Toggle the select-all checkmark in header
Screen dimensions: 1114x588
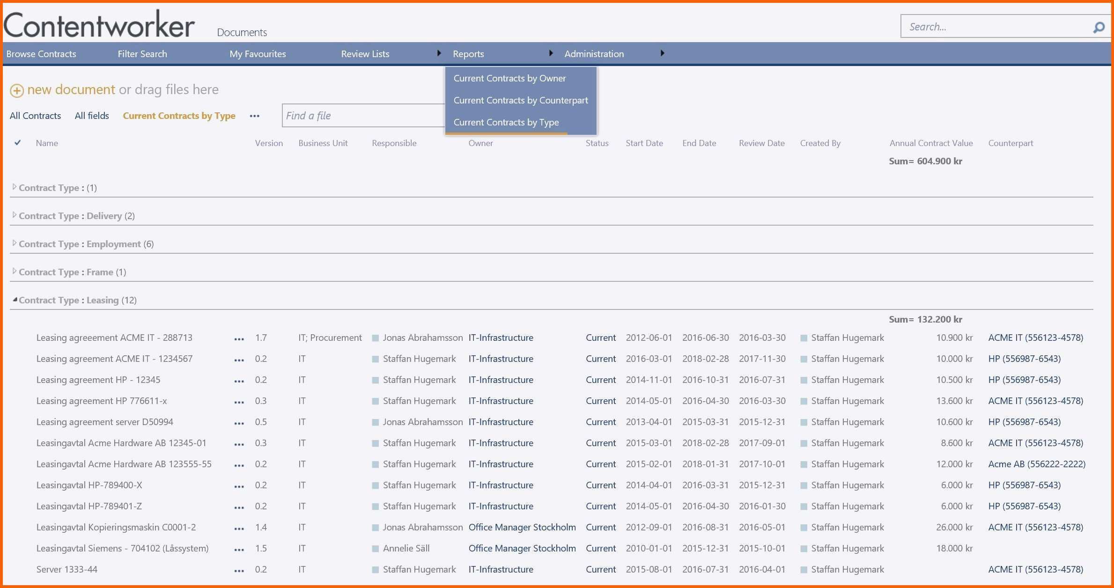click(17, 143)
